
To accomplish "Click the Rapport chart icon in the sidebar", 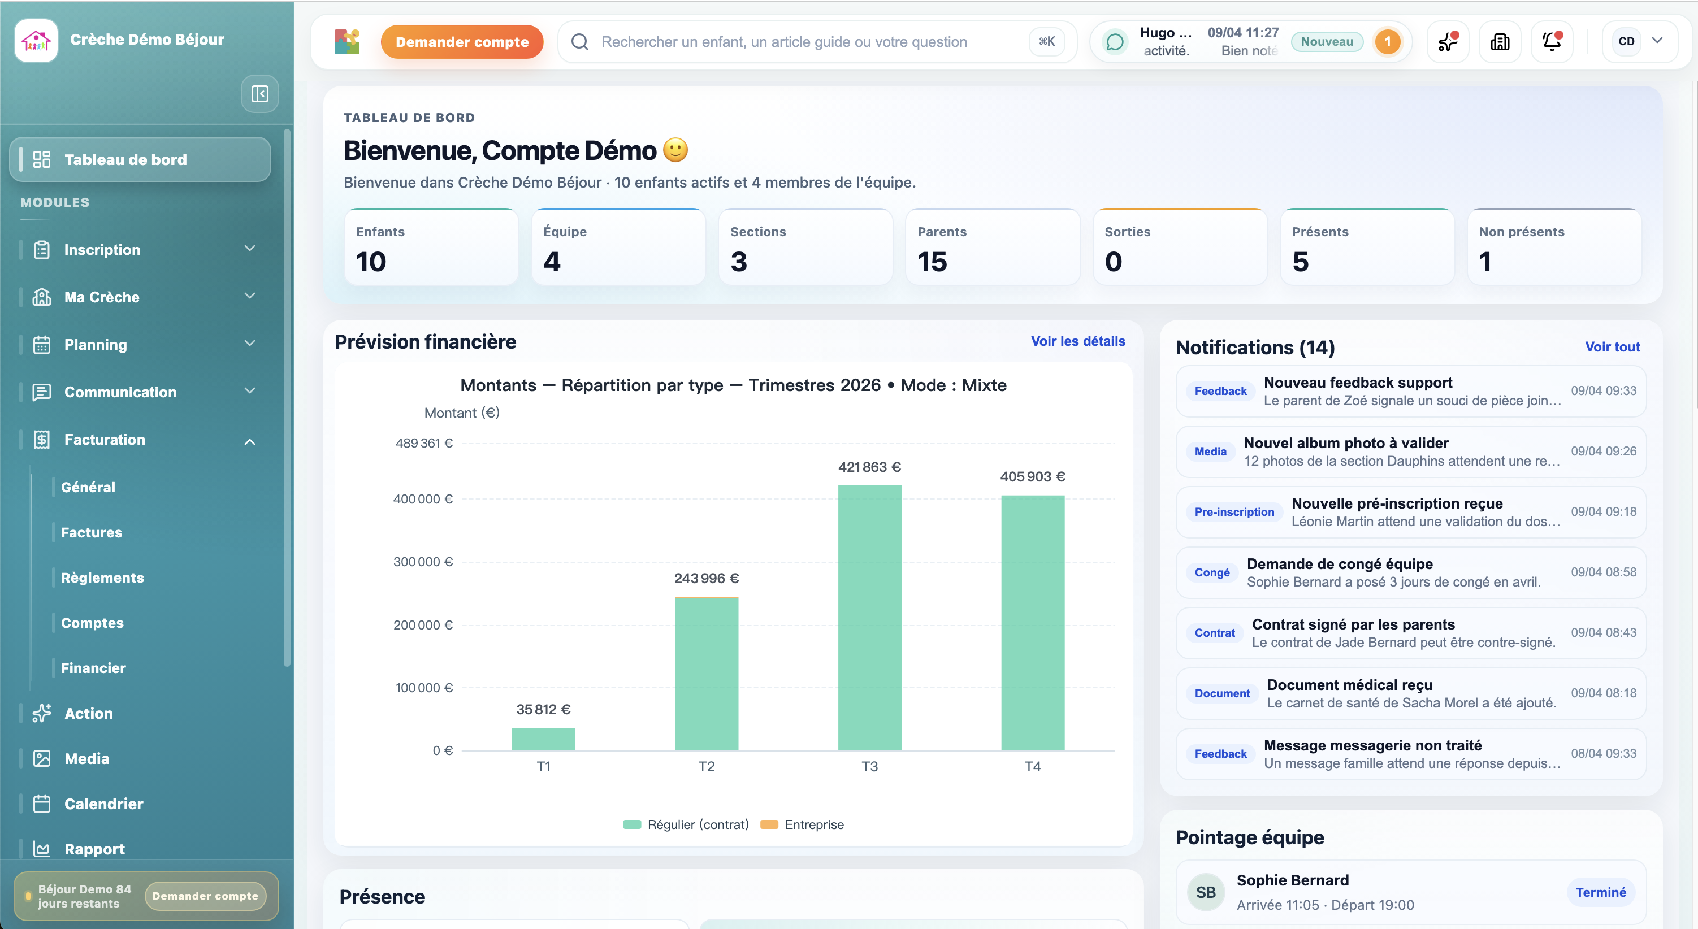I will [x=42, y=849].
